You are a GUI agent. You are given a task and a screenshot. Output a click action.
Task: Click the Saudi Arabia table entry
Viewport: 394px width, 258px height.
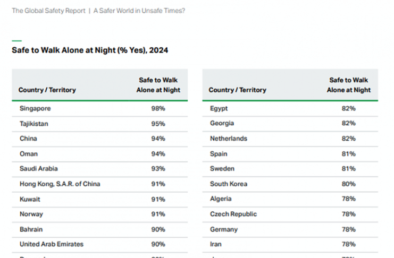click(38, 169)
